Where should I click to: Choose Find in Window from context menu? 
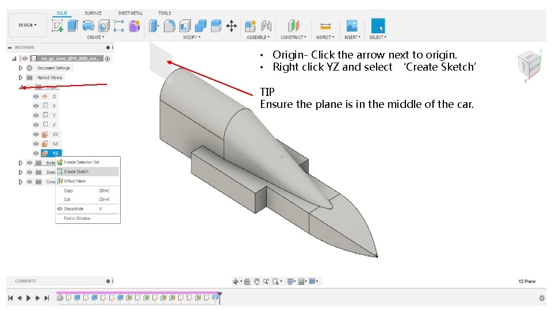click(x=87, y=218)
